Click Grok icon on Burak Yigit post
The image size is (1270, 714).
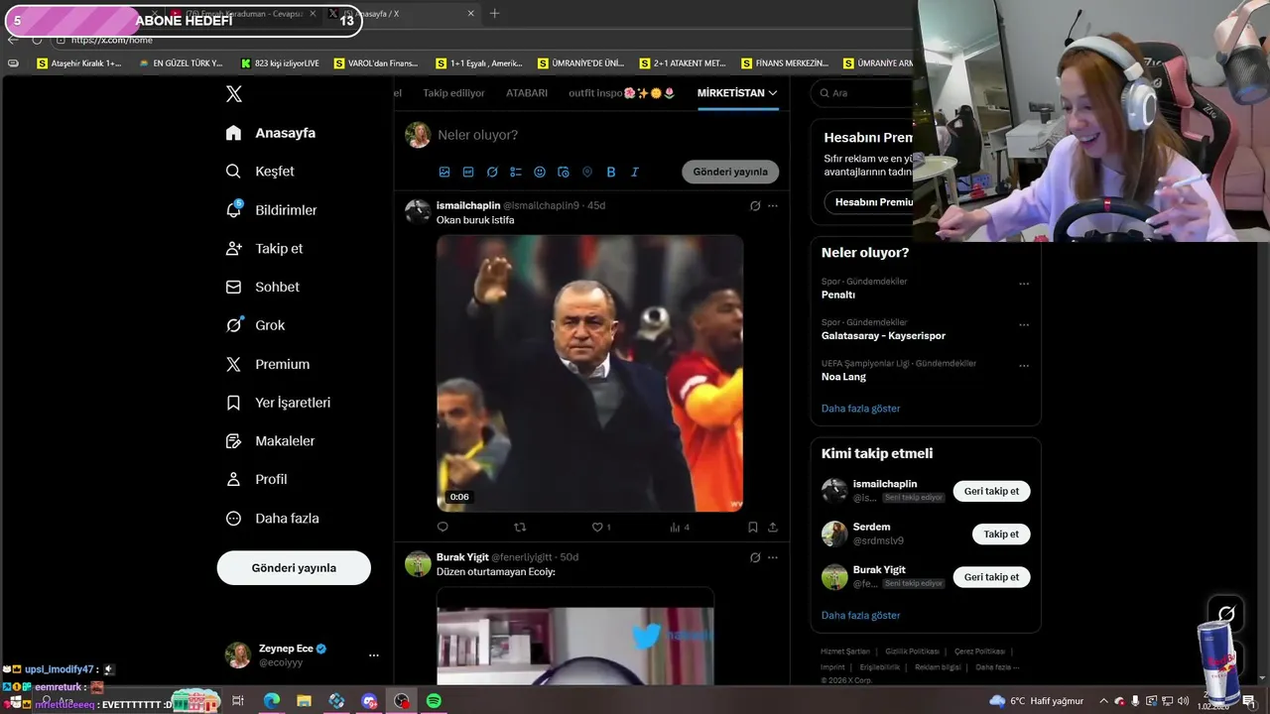click(x=755, y=557)
